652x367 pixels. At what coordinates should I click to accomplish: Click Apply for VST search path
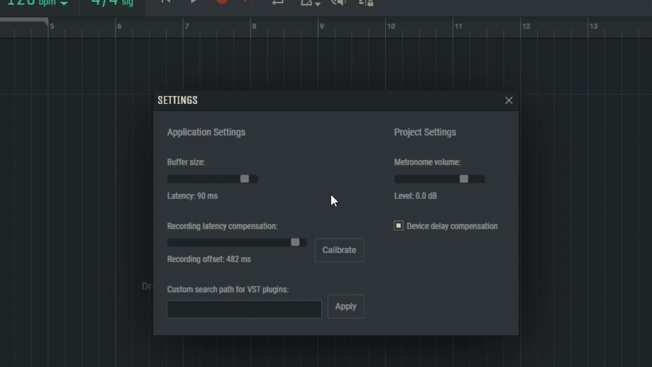(345, 307)
